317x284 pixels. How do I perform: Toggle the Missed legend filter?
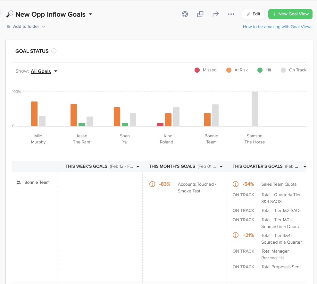point(197,70)
